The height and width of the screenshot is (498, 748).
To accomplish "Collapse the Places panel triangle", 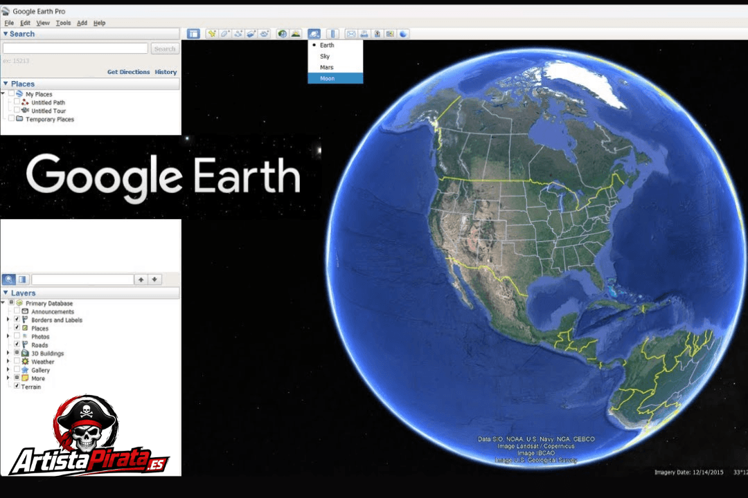I will (x=6, y=84).
